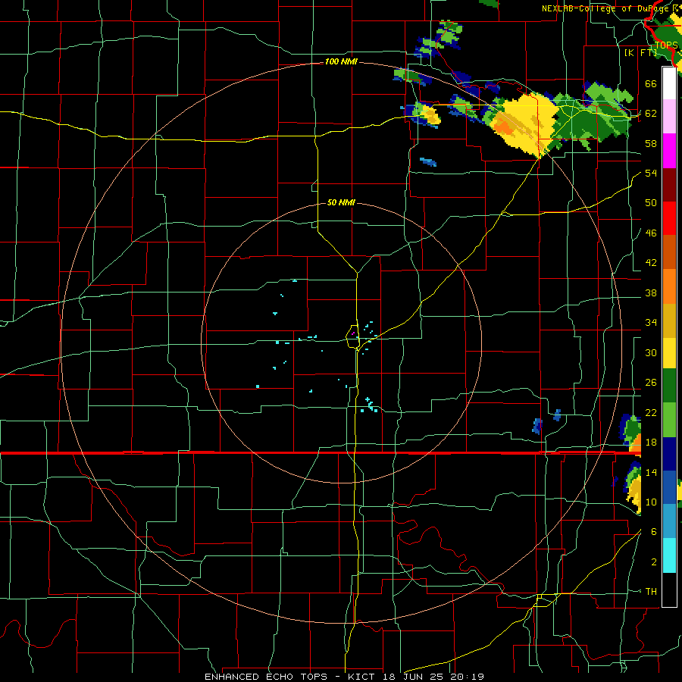This screenshot has height=682, width=682.
Task: Click the medium blue legend swatch
Action: pos(669,487)
